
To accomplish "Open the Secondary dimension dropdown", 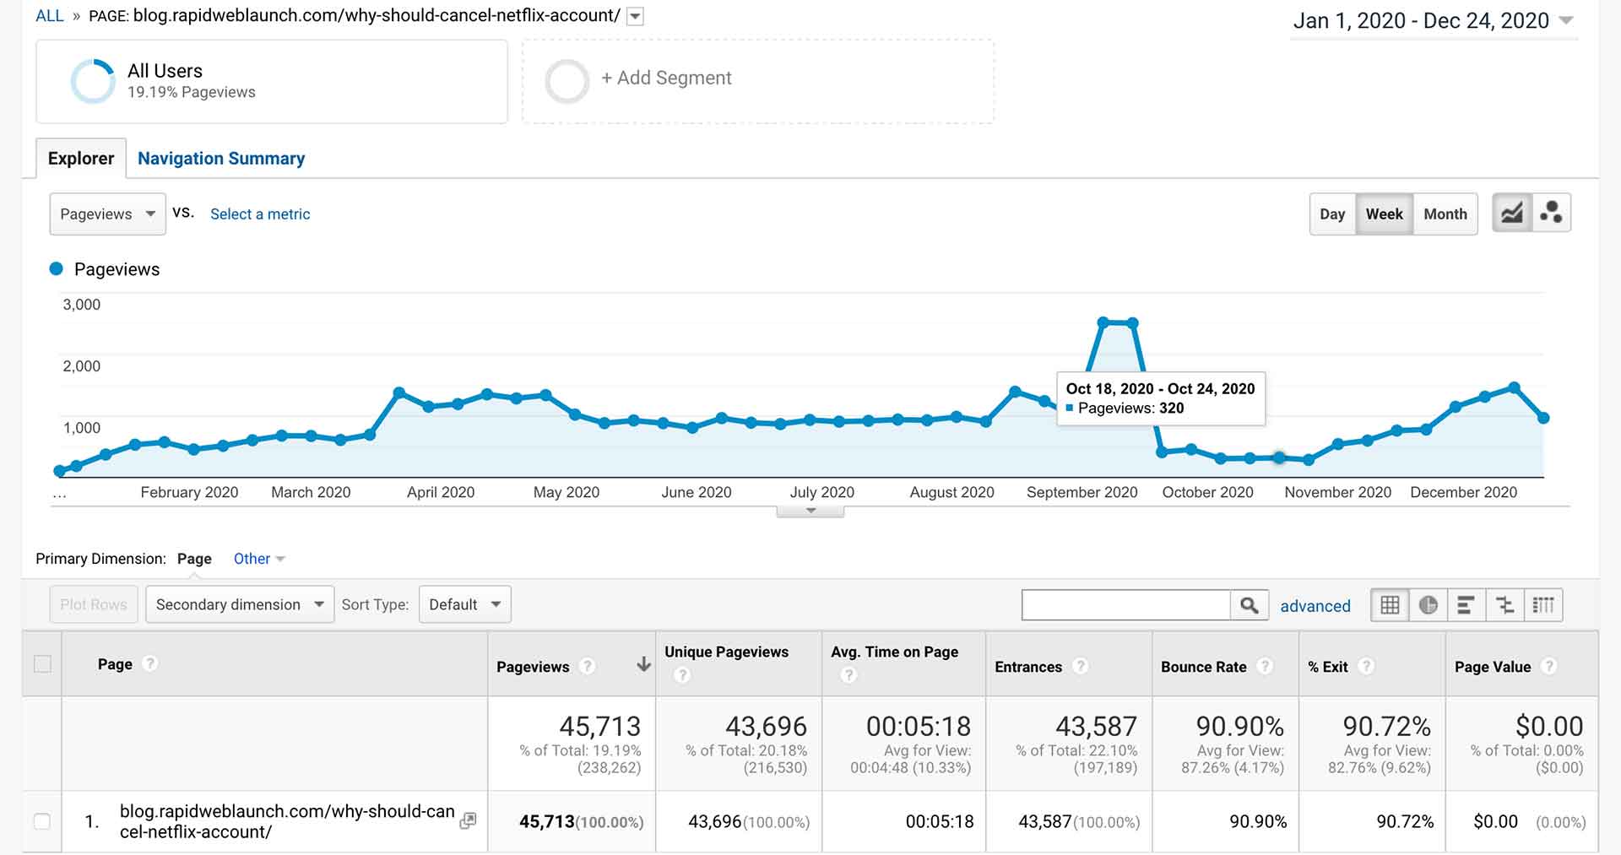I will pos(240,604).
